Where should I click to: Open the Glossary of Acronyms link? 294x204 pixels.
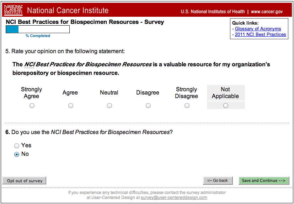[258, 29]
